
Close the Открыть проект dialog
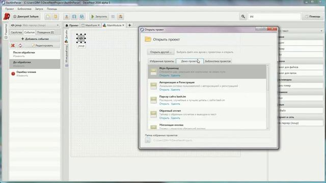(x=272, y=29)
